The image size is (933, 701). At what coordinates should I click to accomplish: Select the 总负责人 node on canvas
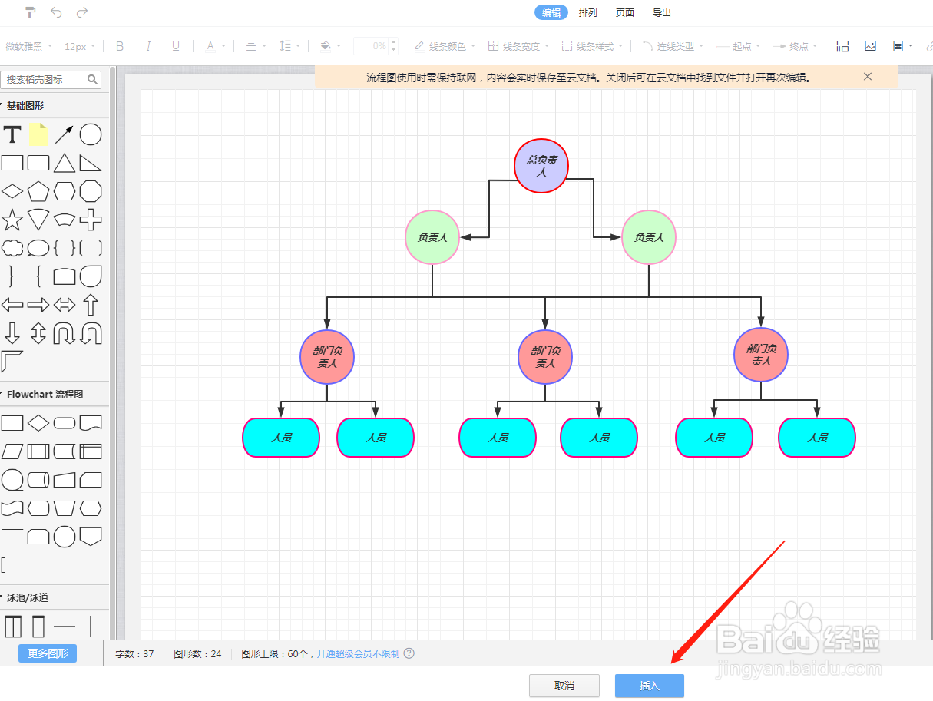(541, 166)
